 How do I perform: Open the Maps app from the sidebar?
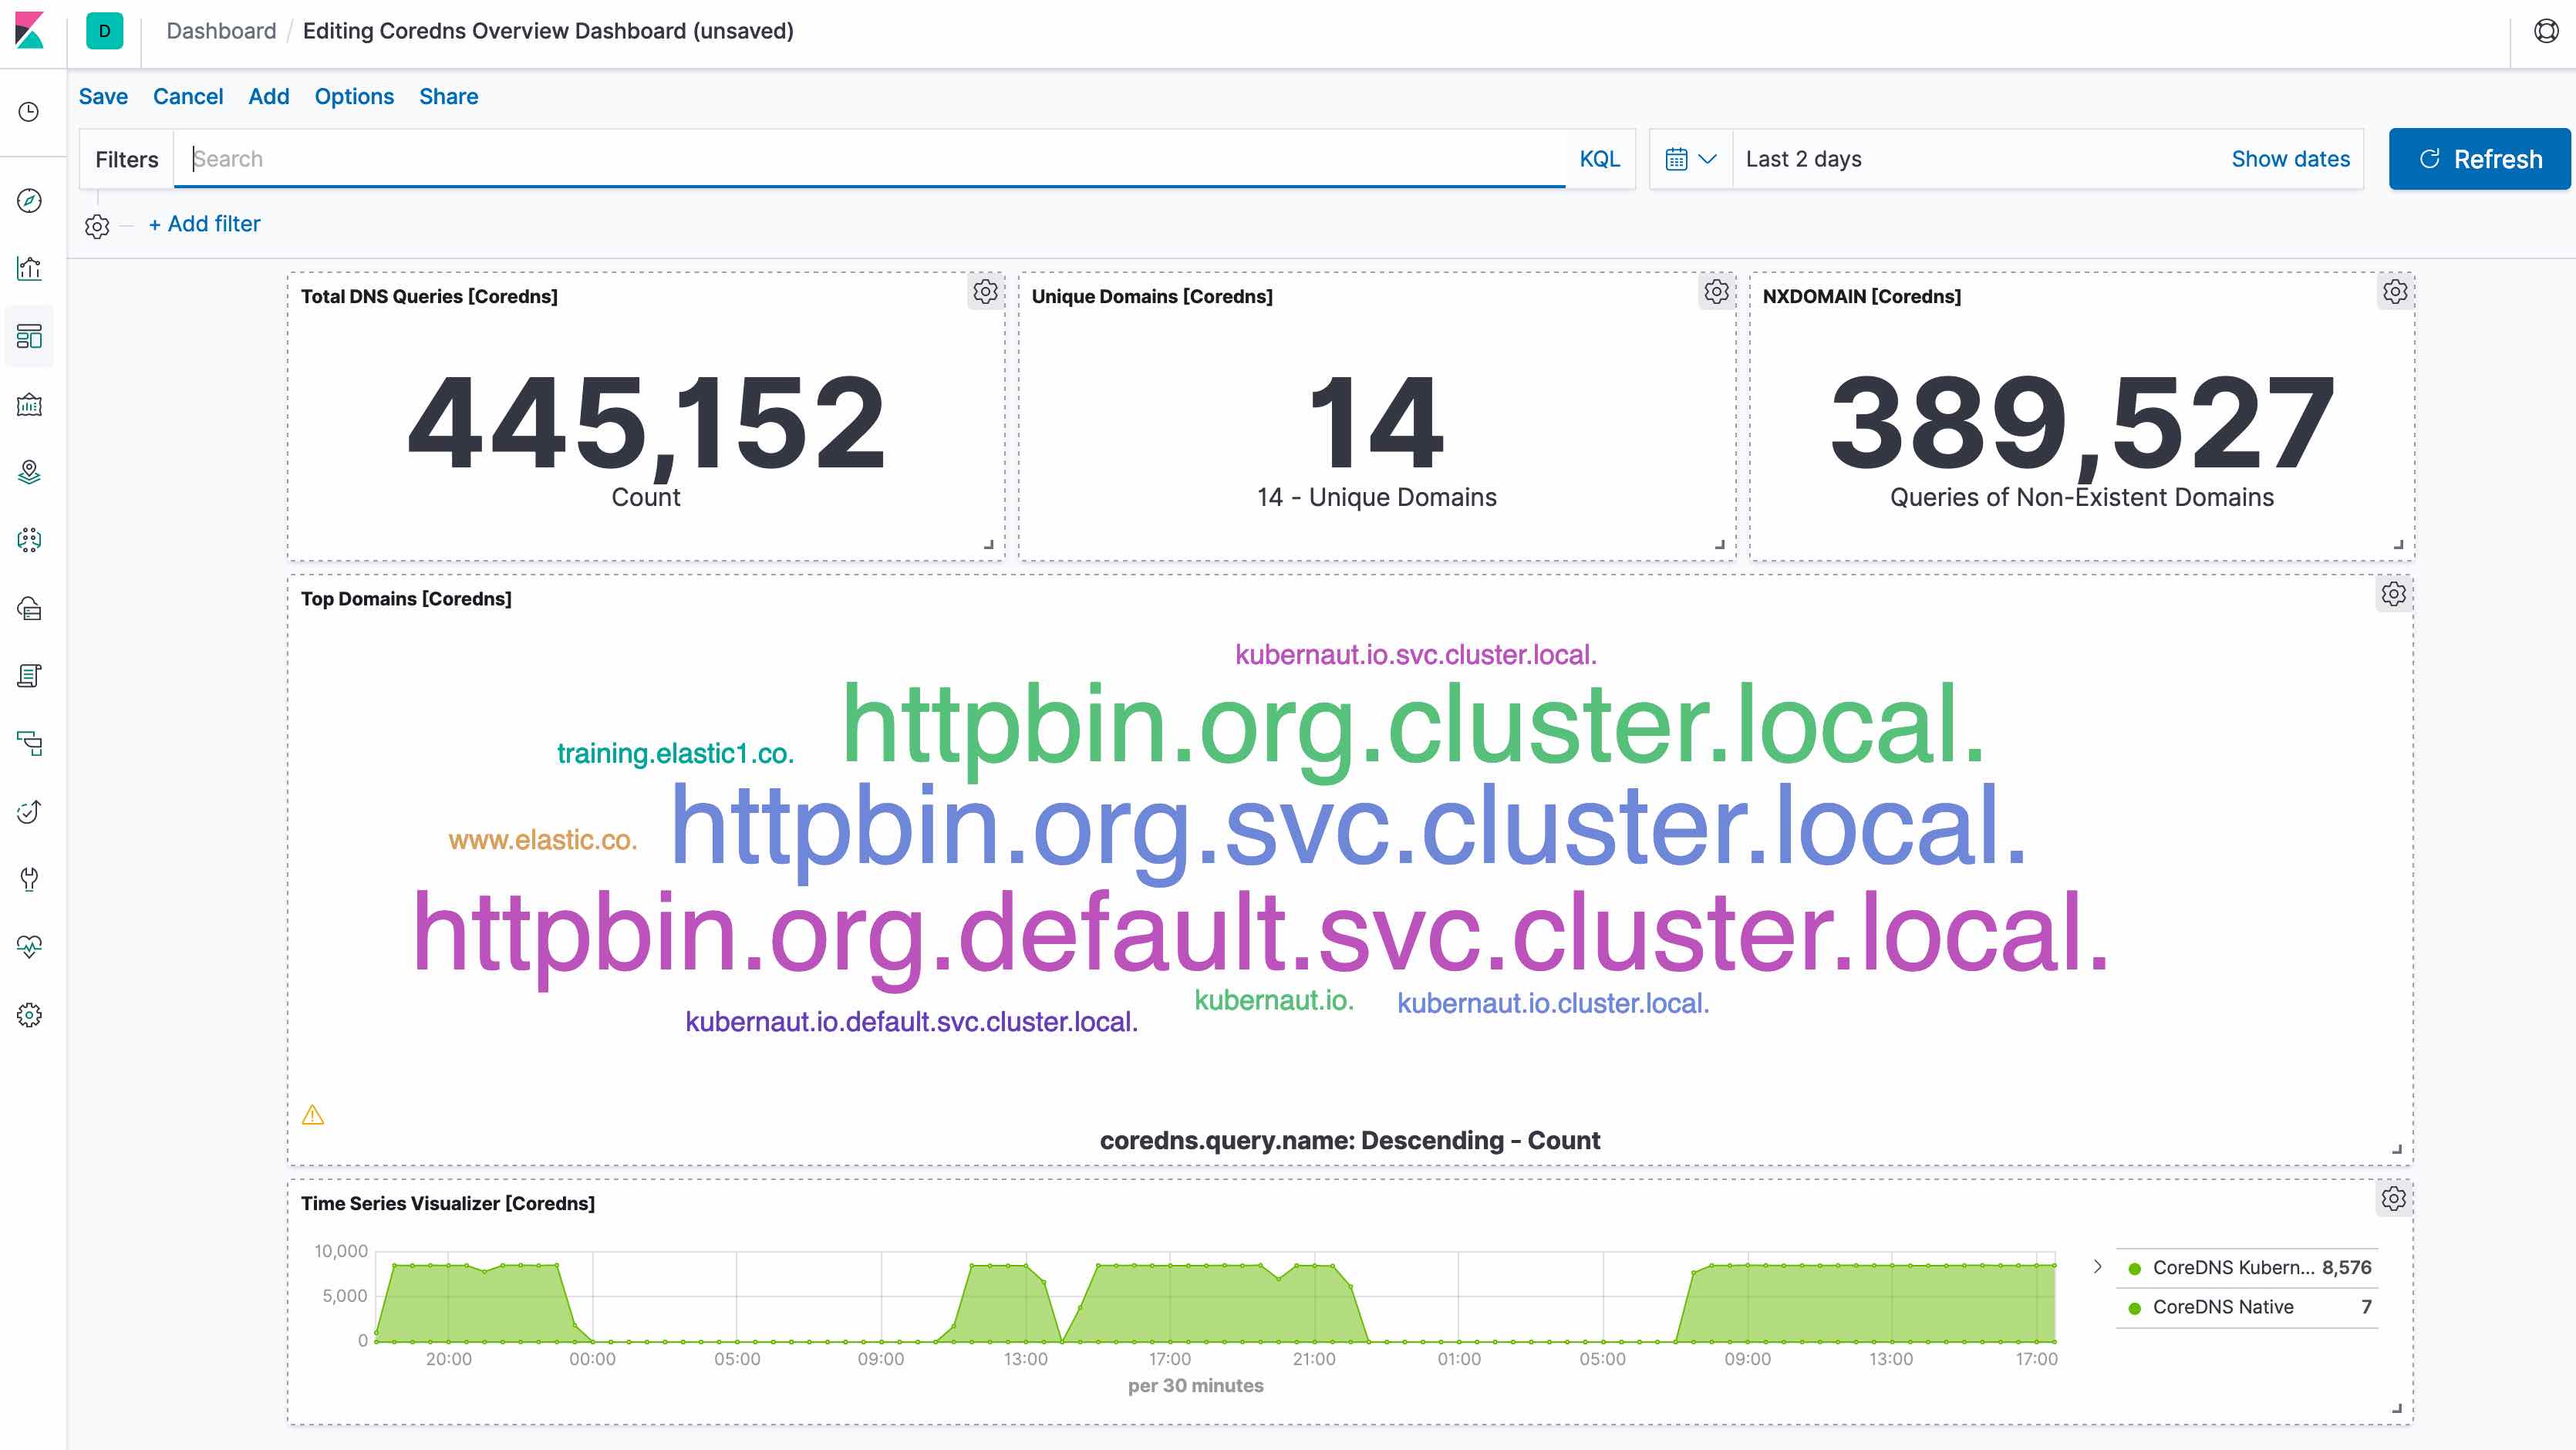tap(29, 472)
